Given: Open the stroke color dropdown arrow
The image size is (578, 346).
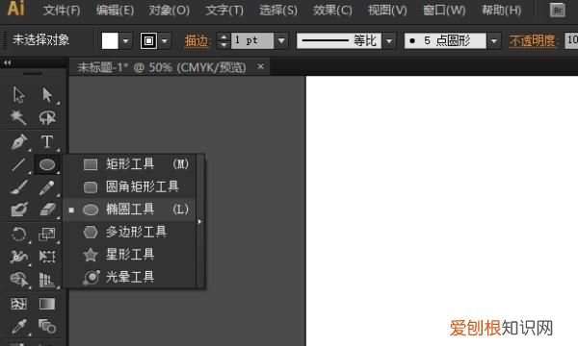Looking at the screenshot, I should [165, 40].
